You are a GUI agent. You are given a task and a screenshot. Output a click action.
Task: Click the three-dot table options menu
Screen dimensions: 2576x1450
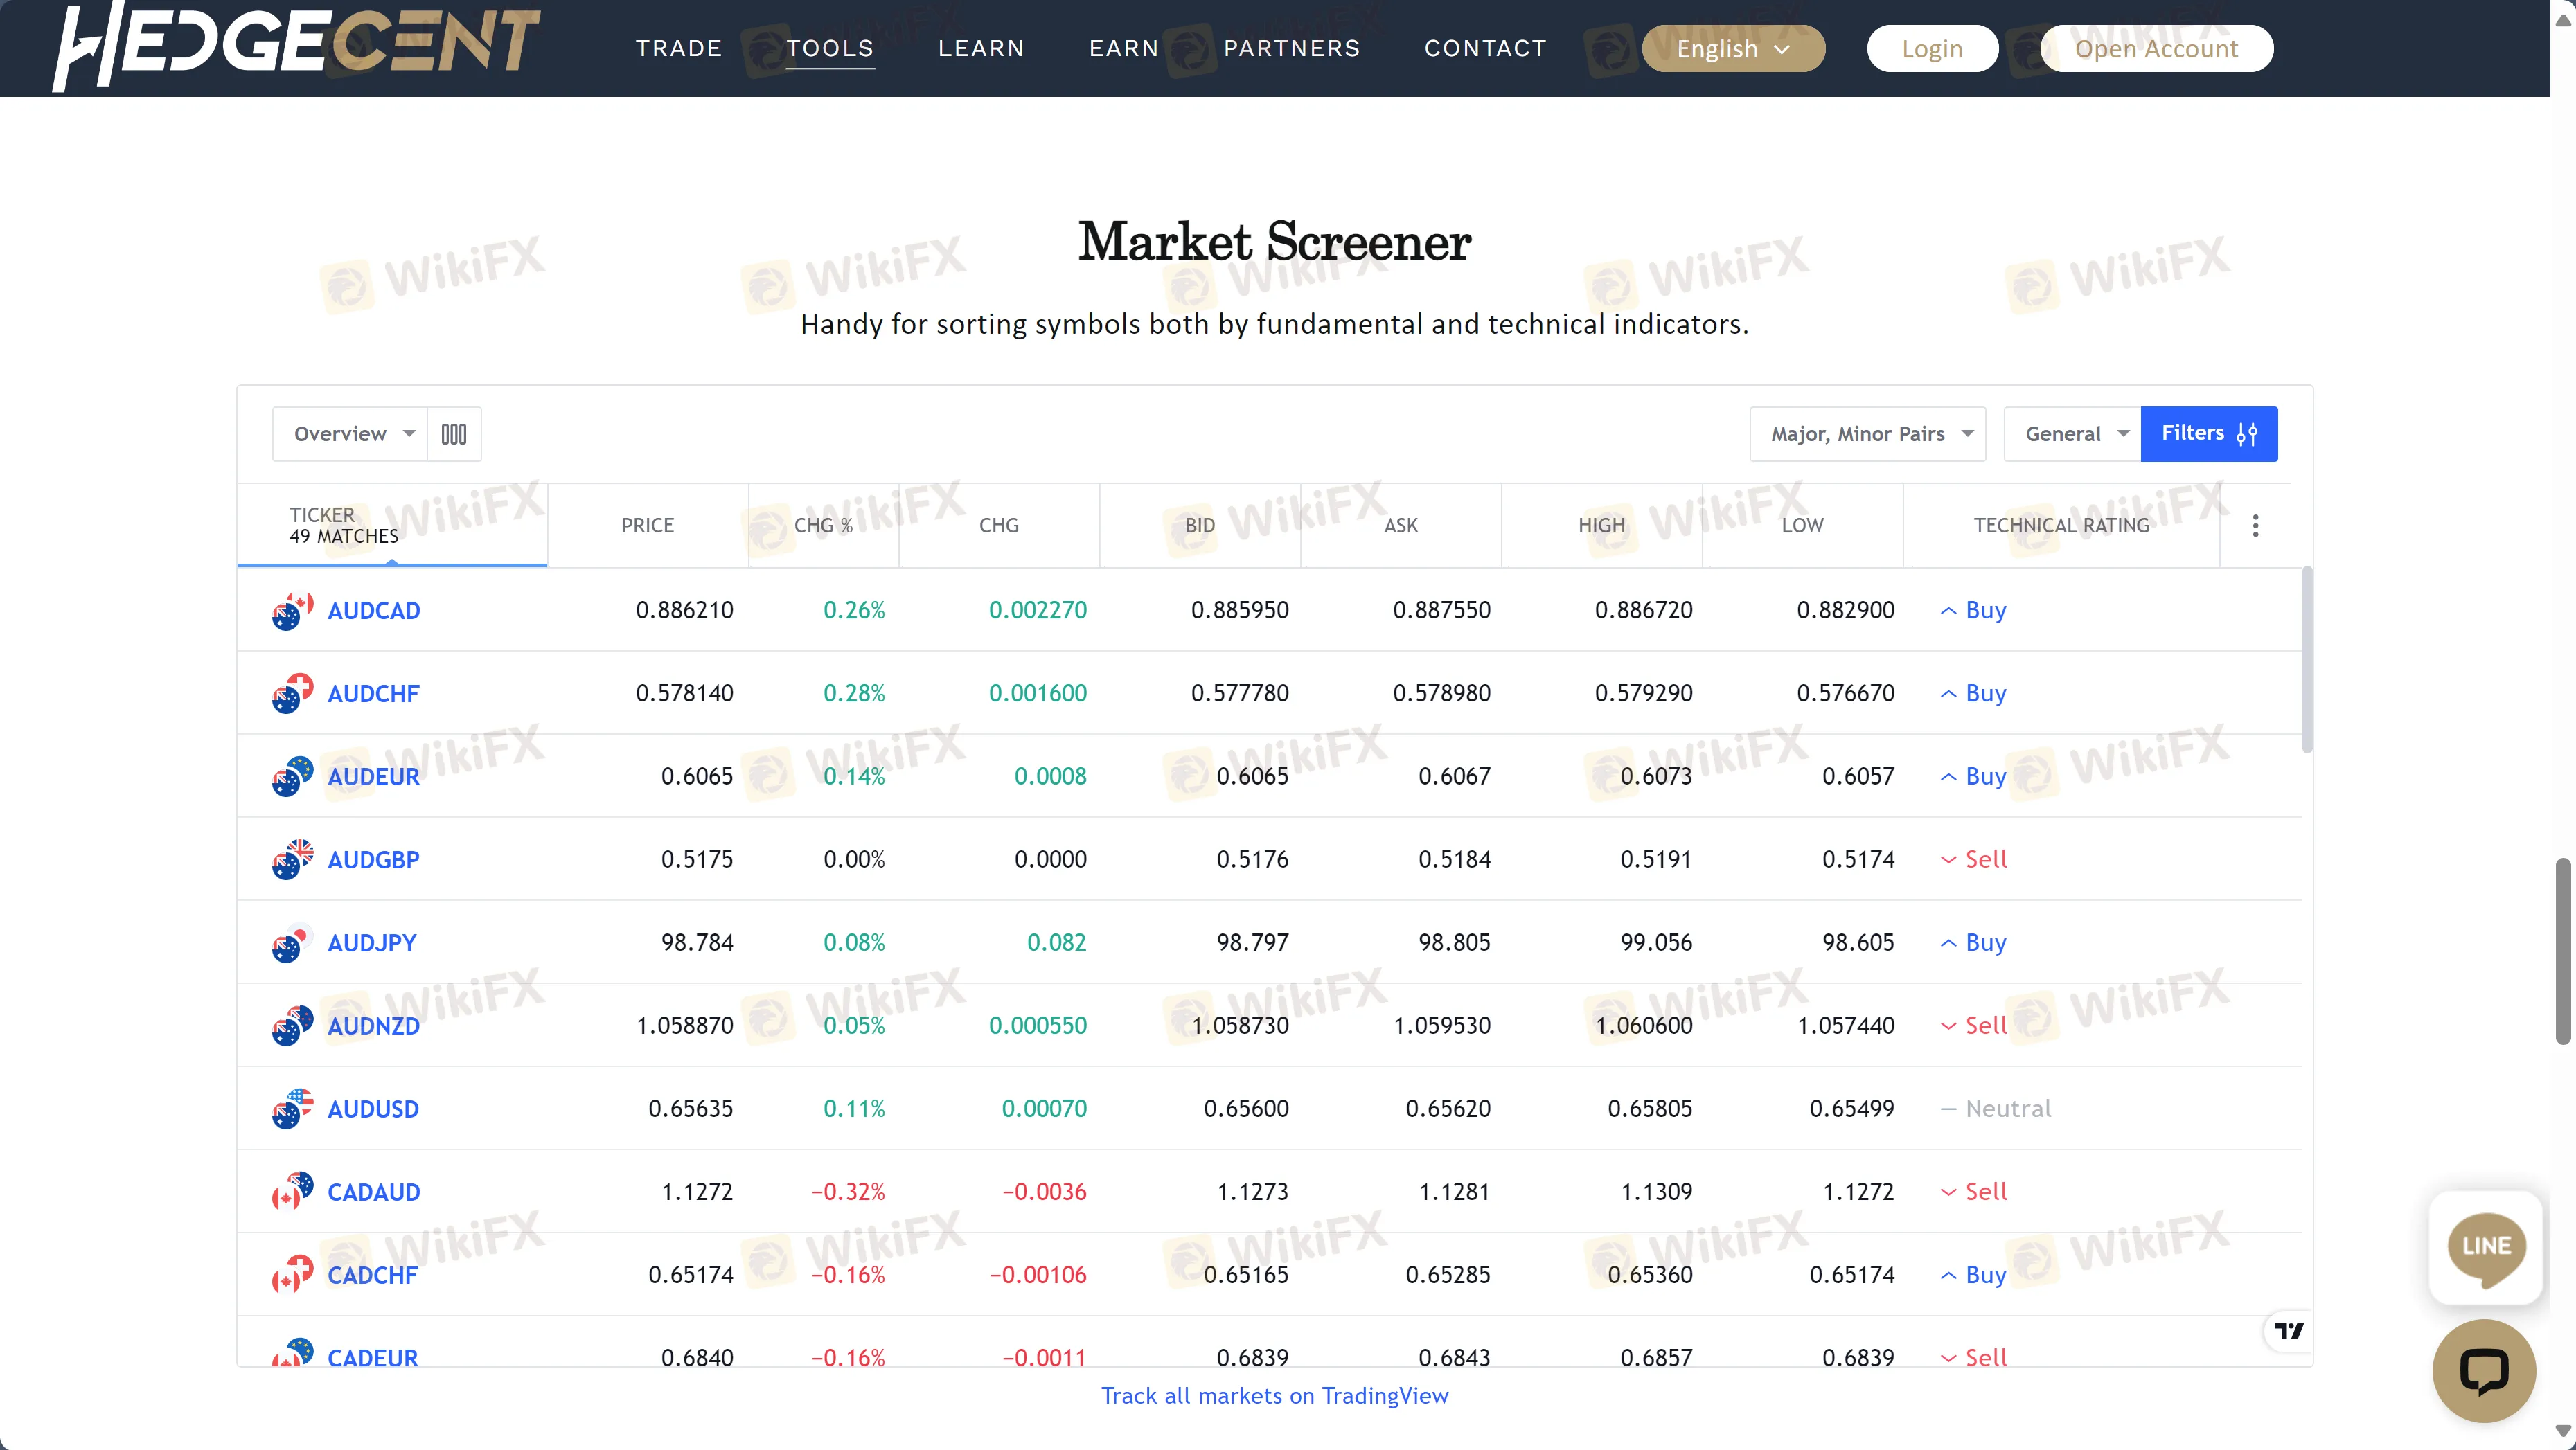pyautogui.click(x=2255, y=526)
